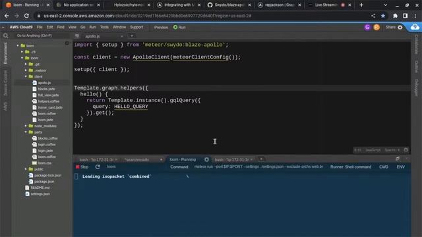This screenshot has height=237, width=422.
Task: Open the Preview menu button
Action: [x=161, y=27]
